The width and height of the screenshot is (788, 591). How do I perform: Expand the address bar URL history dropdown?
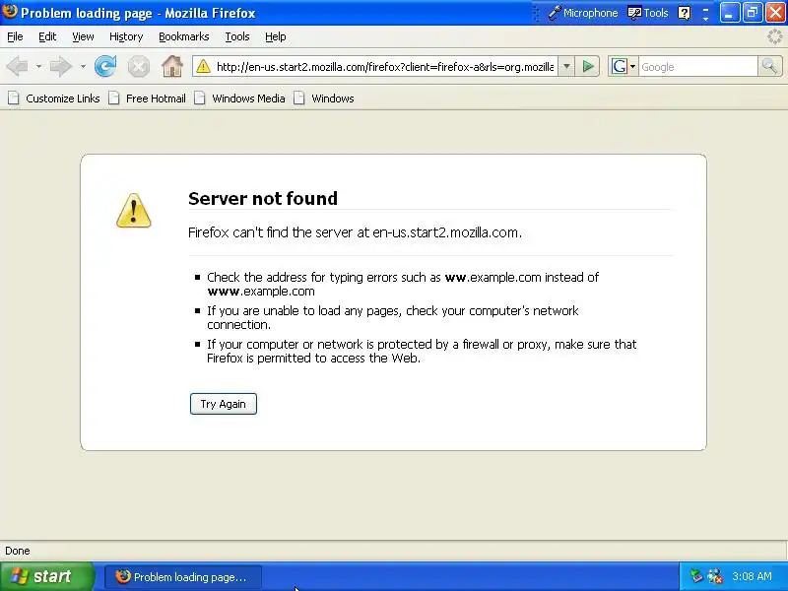(x=566, y=66)
